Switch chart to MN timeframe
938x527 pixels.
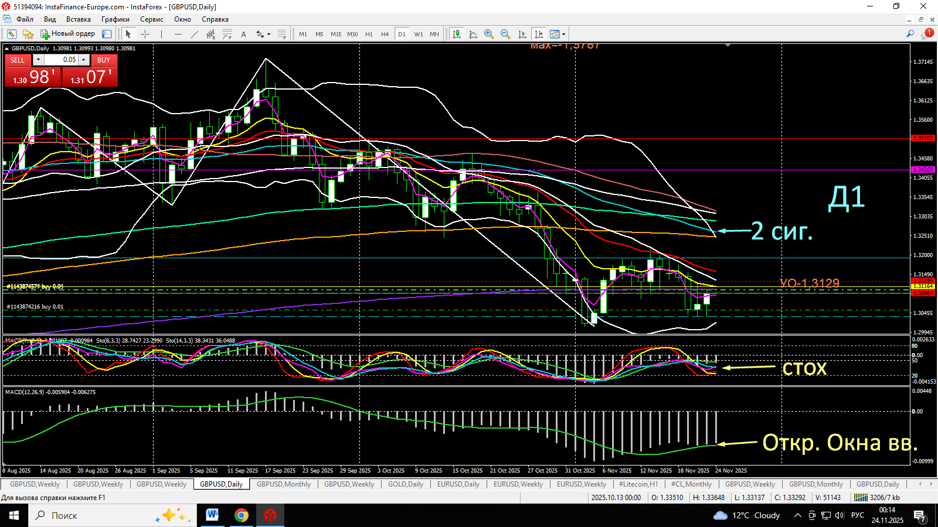point(434,34)
